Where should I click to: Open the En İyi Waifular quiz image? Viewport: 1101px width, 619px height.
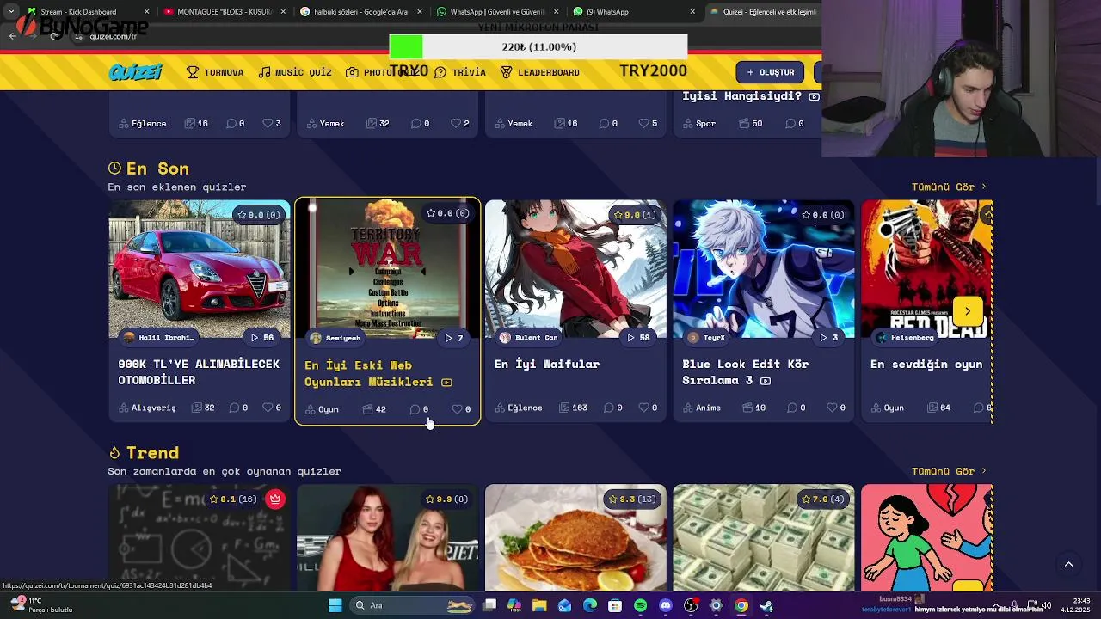pyautogui.click(x=575, y=269)
